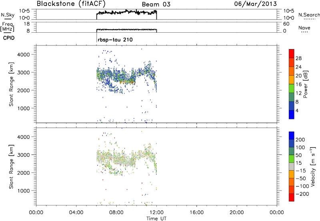Image resolution: width=320 pixels, height=221 pixels.
Task: Click the 'rbsp-tau 210' CPID text
Action: [115, 39]
